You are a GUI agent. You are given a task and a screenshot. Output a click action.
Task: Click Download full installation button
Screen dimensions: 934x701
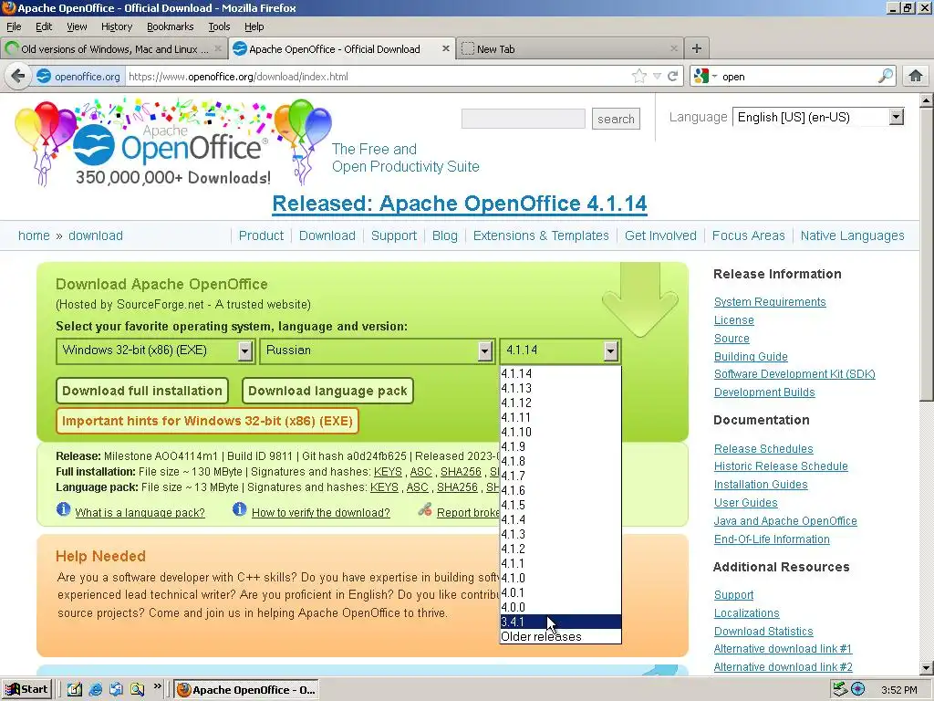[141, 391]
